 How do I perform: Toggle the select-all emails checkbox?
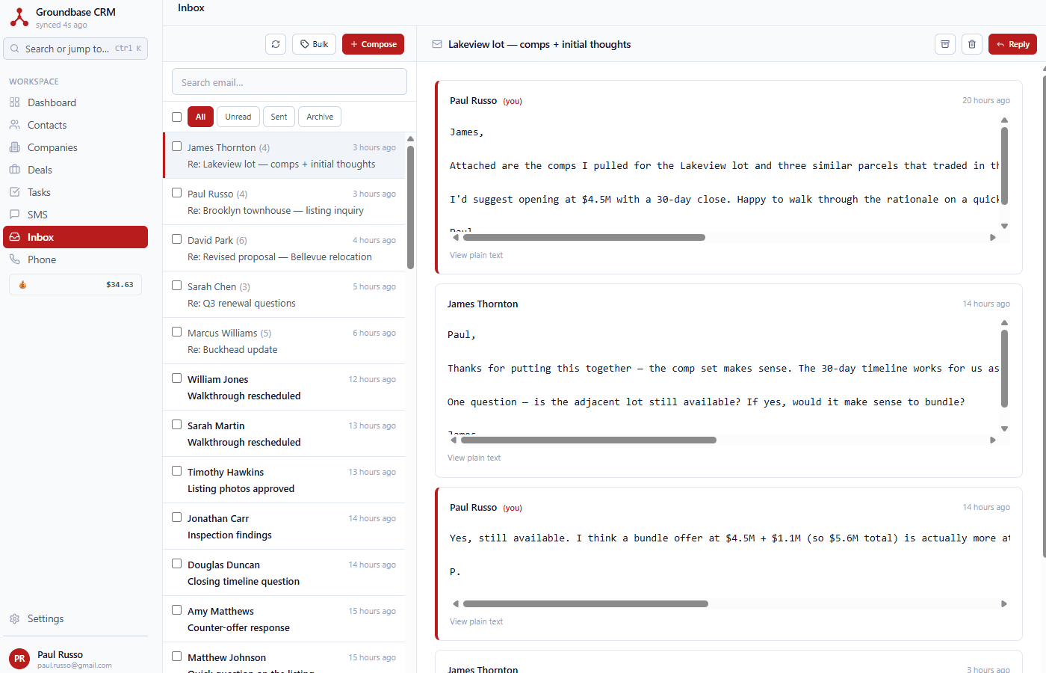(x=177, y=117)
